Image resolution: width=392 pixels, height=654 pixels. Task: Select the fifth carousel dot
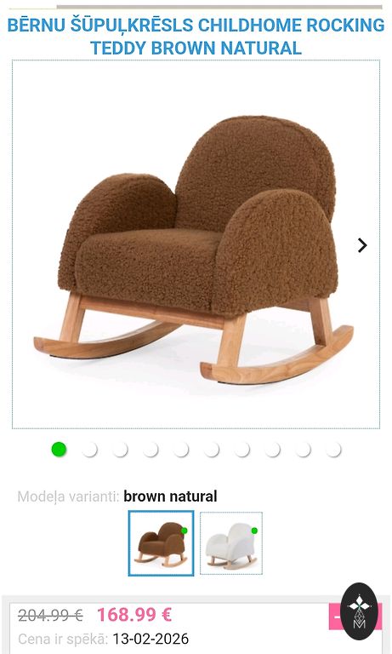(181, 450)
